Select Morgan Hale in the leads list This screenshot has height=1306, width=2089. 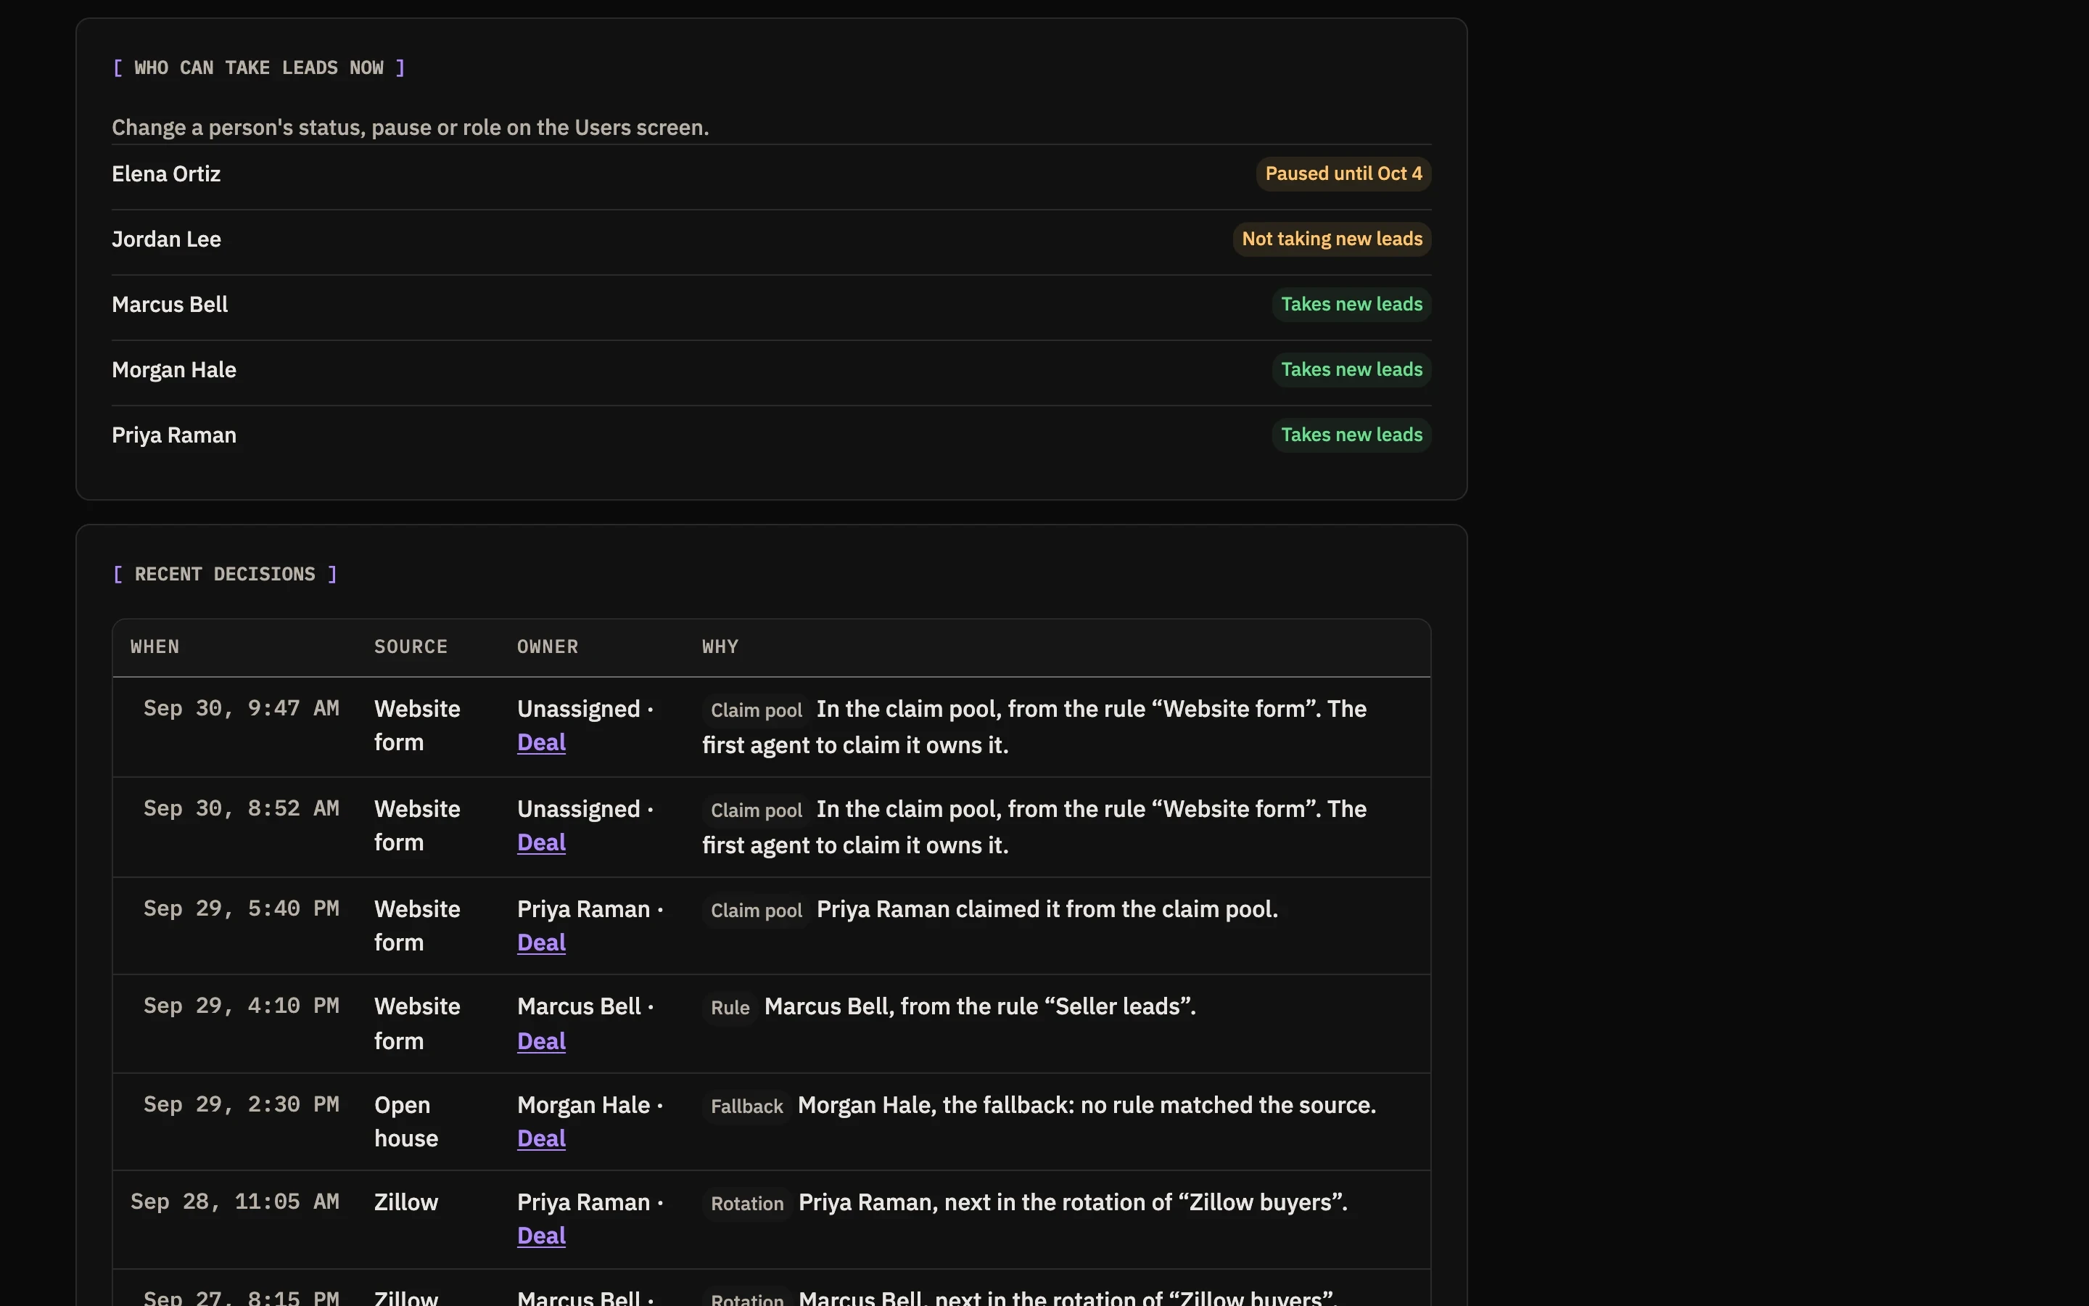pos(173,370)
